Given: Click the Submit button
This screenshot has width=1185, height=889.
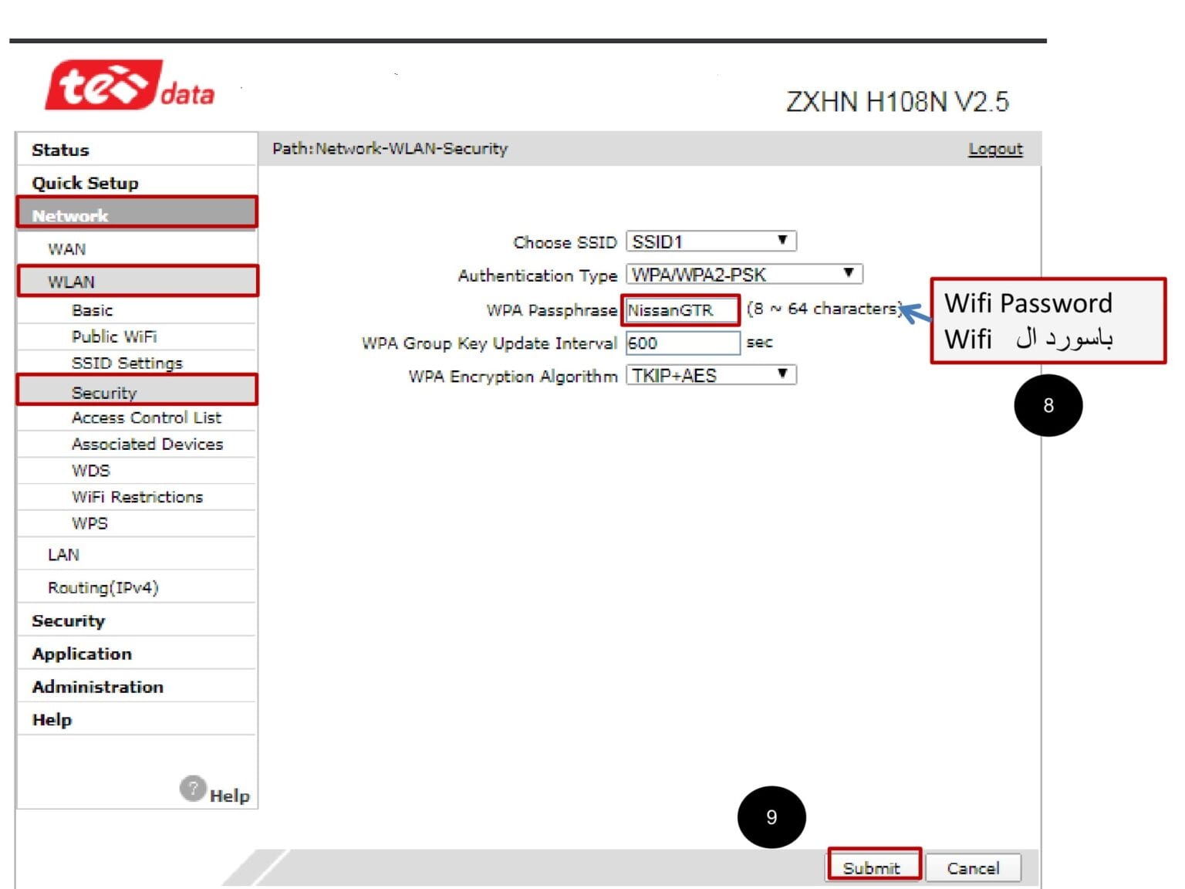Looking at the screenshot, I should pyautogui.click(x=873, y=867).
